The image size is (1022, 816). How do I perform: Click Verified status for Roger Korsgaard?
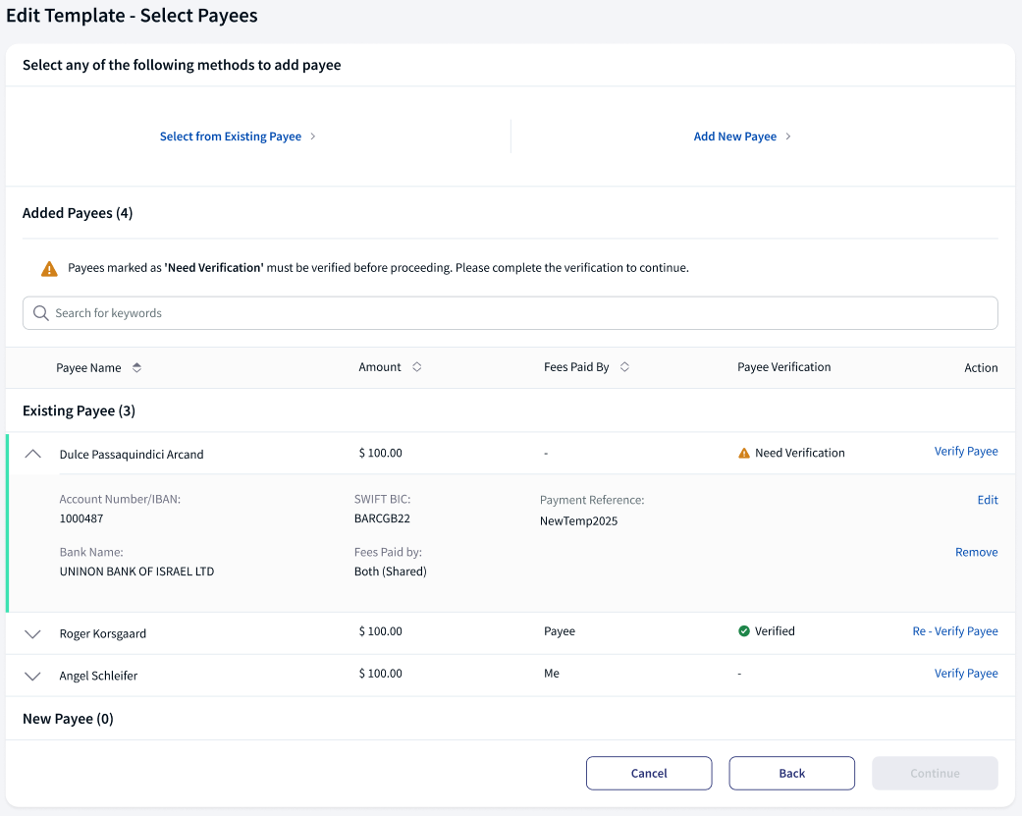[x=775, y=630]
